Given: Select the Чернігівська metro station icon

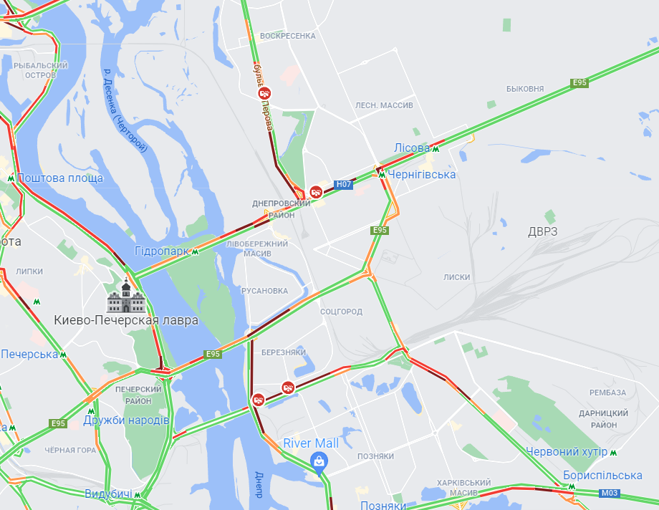Looking at the screenshot, I should 382,175.
